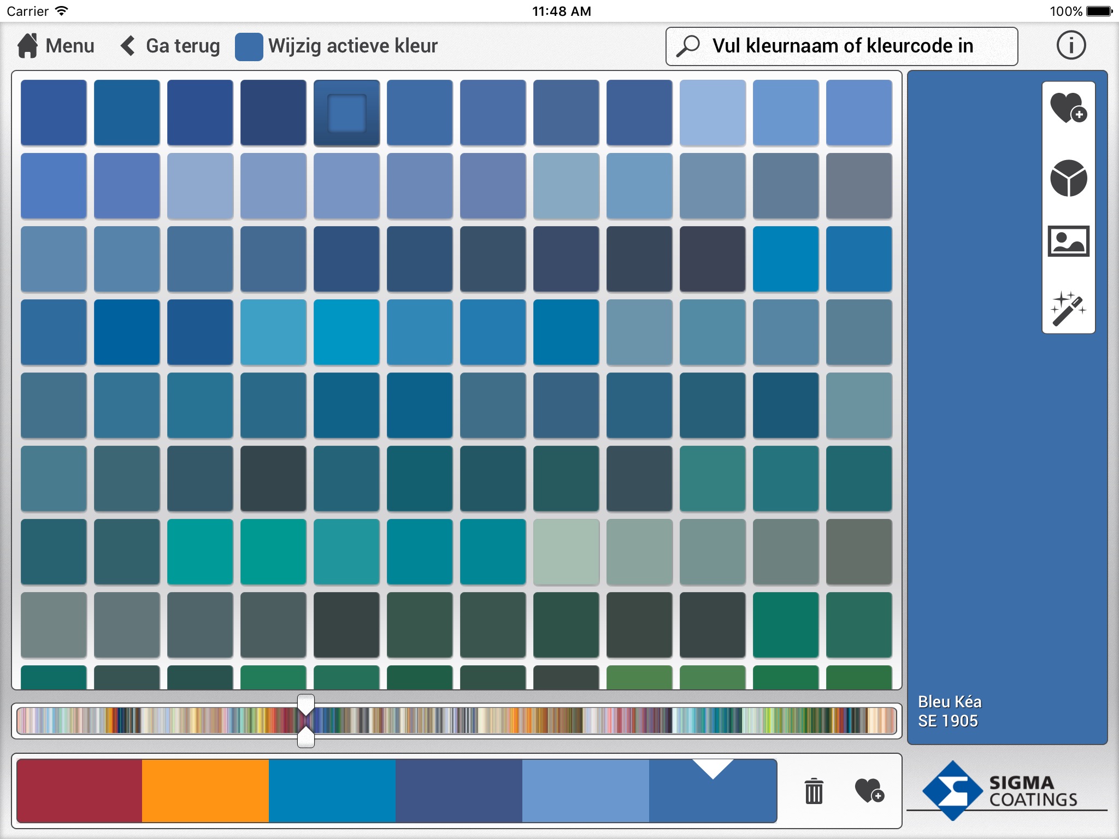Open the color harmony wheel icon
Viewport: 1119px width, 839px height.
pos(1068,178)
